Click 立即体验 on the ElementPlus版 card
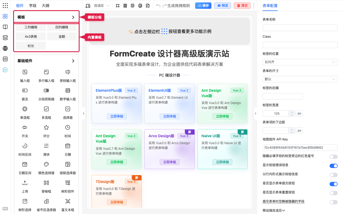Viewport: 343px width, 214px height. (x=117, y=116)
